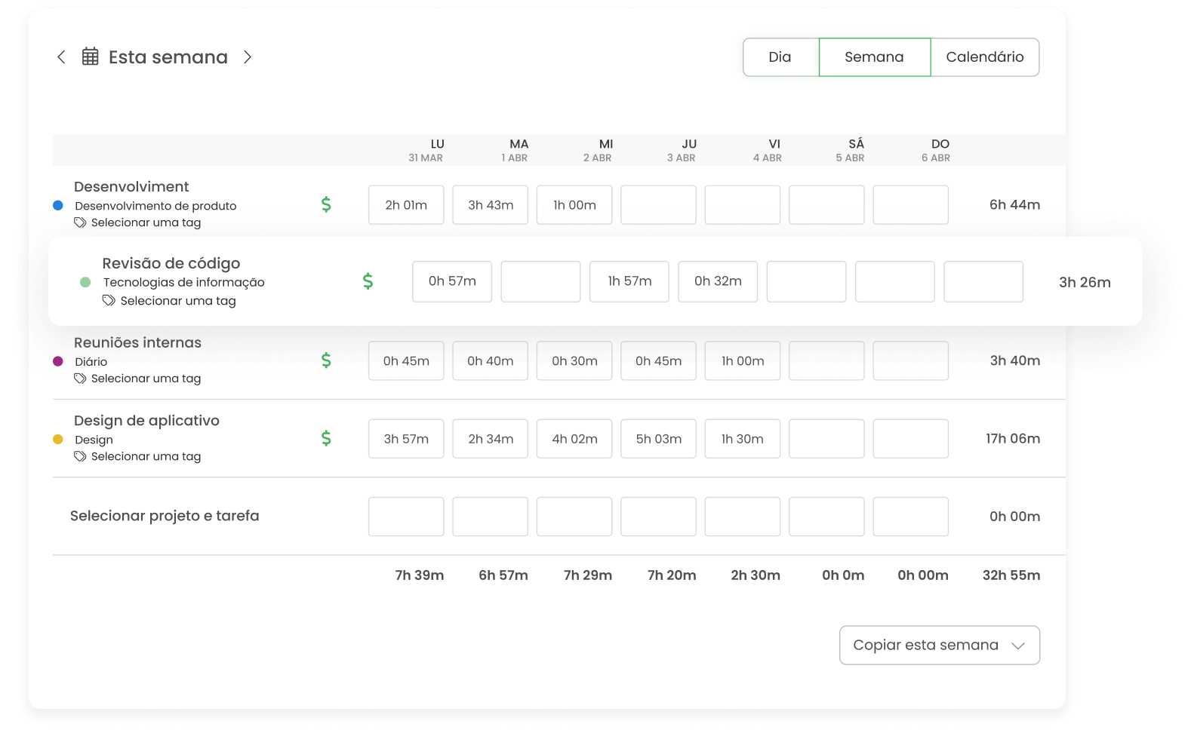Click the tag icon under Revisão de código

[x=109, y=300]
